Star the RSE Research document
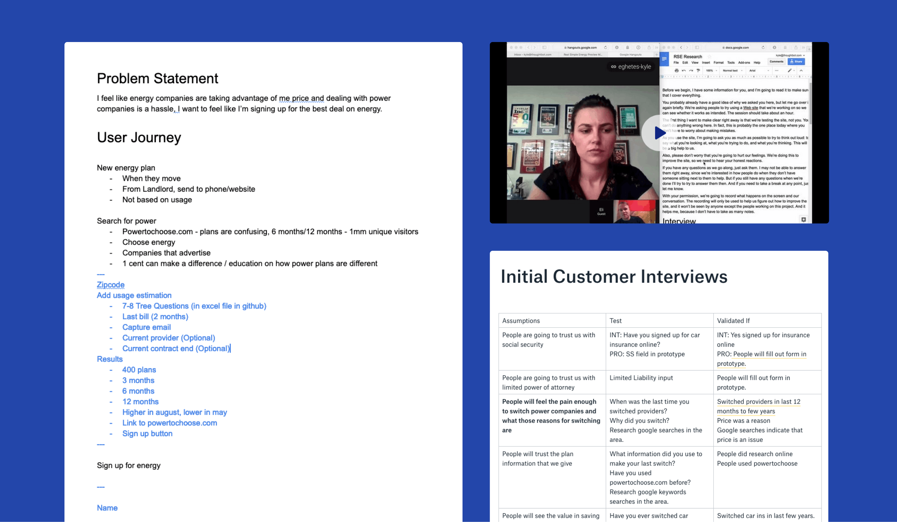The image size is (897, 522). (x=709, y=57)
